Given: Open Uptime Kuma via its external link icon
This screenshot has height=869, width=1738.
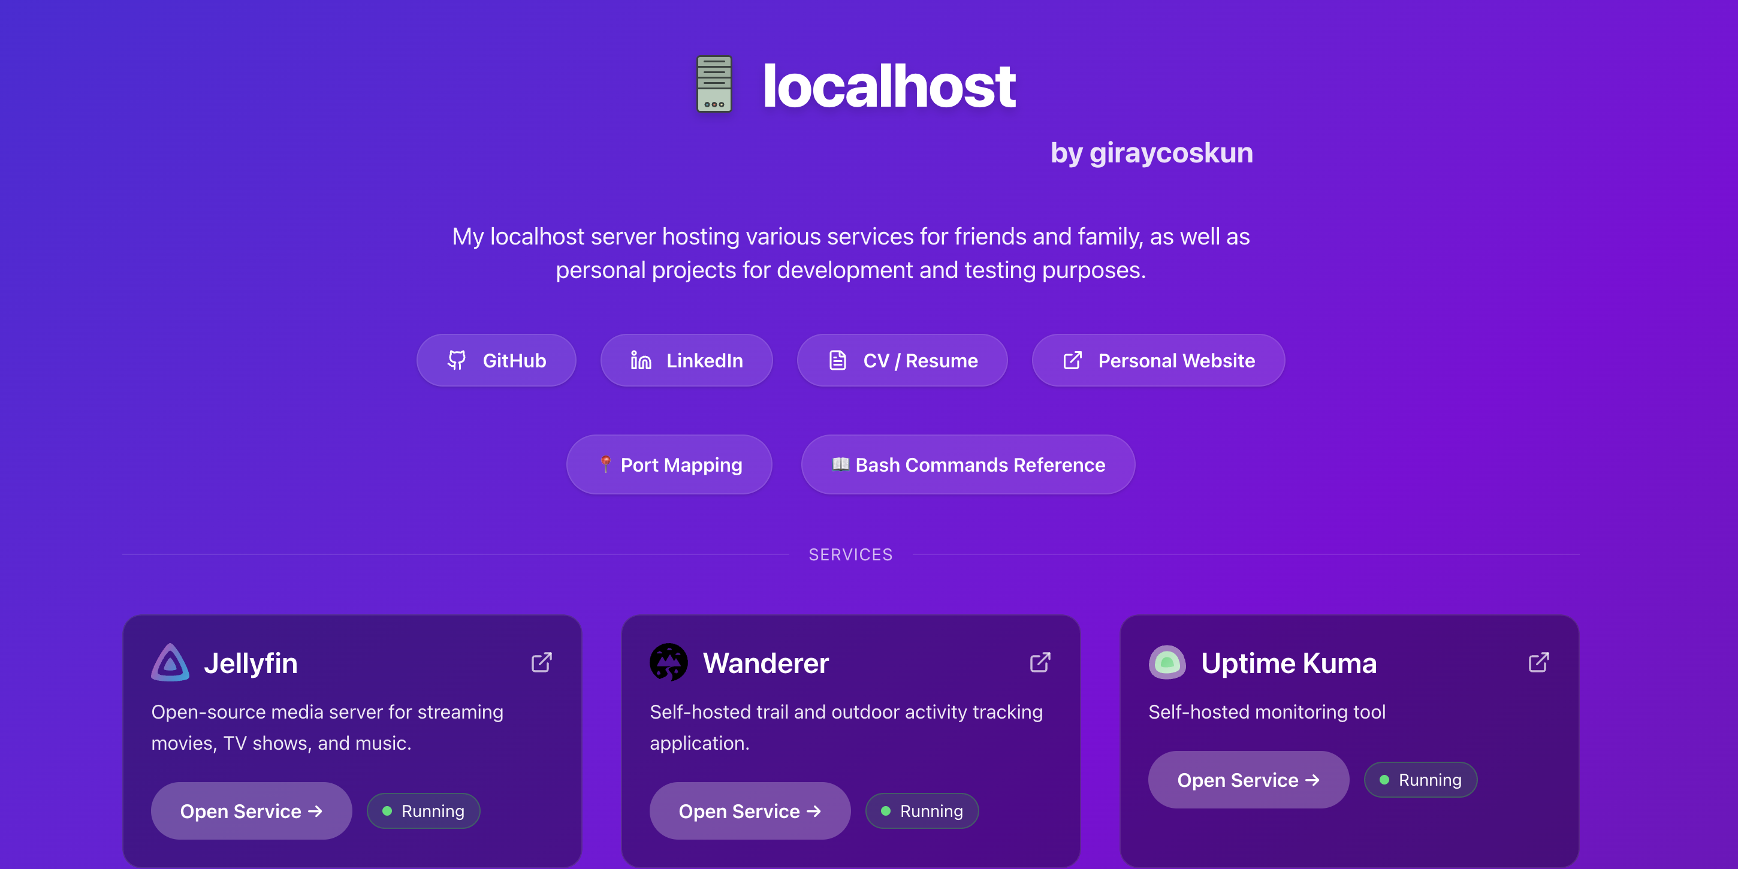Looking at the screenshot, I should [x=1538, y=663].
